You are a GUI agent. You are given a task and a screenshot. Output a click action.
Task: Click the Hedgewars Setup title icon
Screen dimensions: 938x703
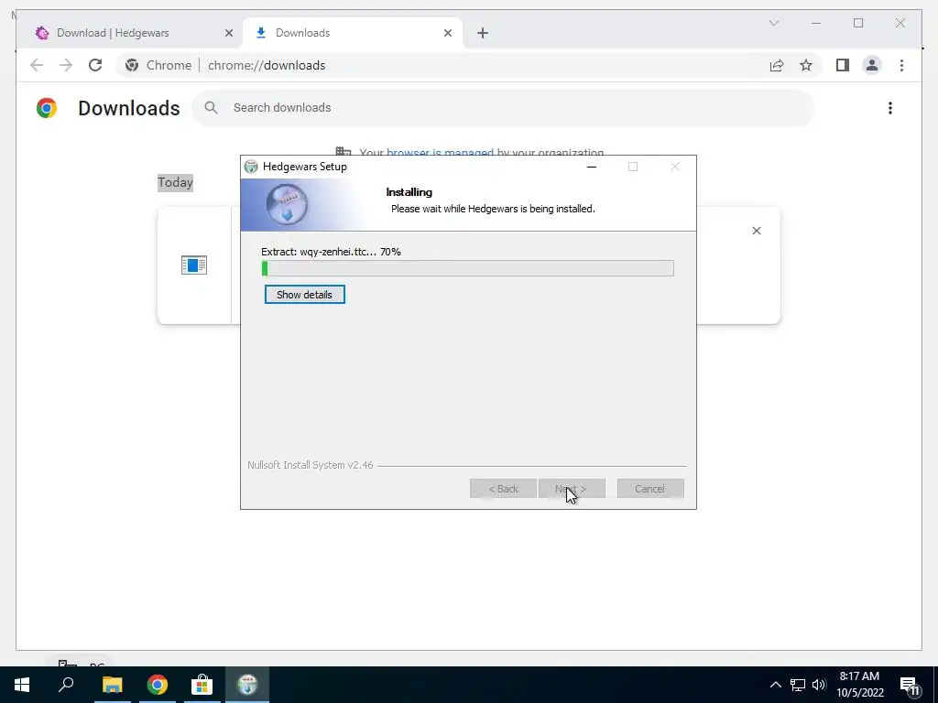(x=251, y=167)
